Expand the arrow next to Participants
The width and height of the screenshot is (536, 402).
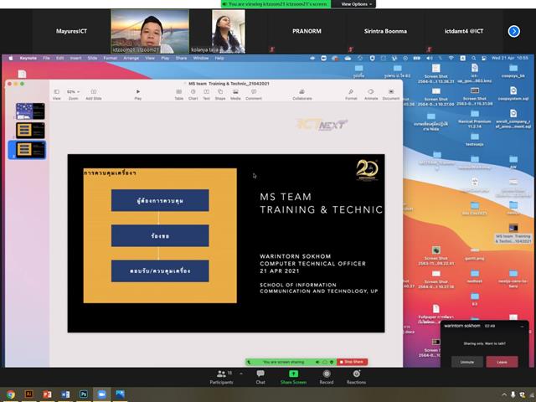click(x=241, y=374)
